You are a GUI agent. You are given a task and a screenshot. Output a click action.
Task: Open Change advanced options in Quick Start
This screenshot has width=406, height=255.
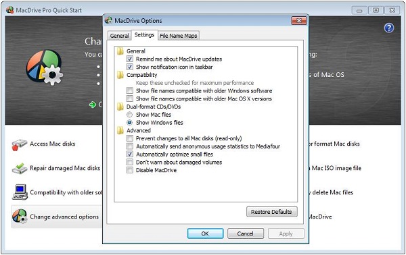64,217
